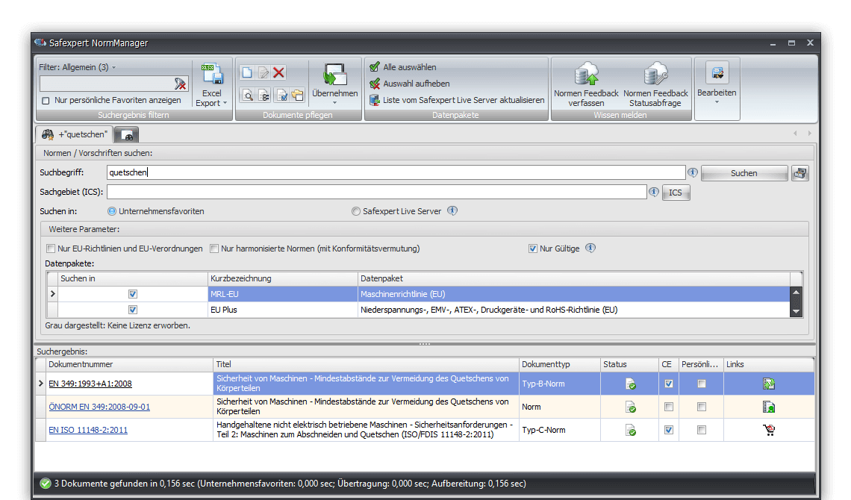The height and width of the screenshot is (500, 851).
Task: Click the Datenpakete list scroll-down arrow
Action: pyautogui.click(x=797, y=311)
